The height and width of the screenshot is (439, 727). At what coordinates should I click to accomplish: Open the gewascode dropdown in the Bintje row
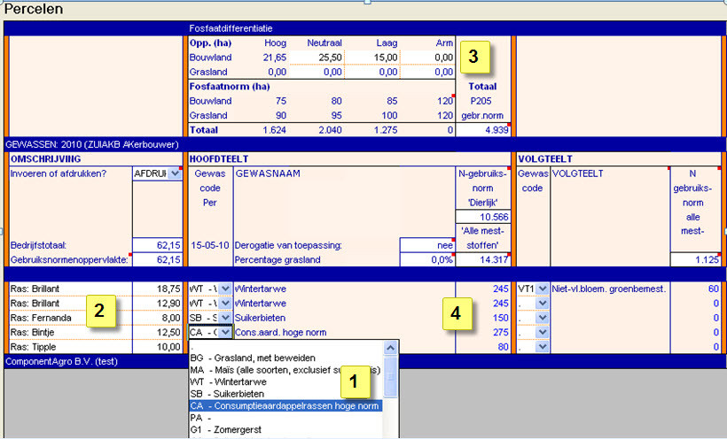(x=225, y=333)
